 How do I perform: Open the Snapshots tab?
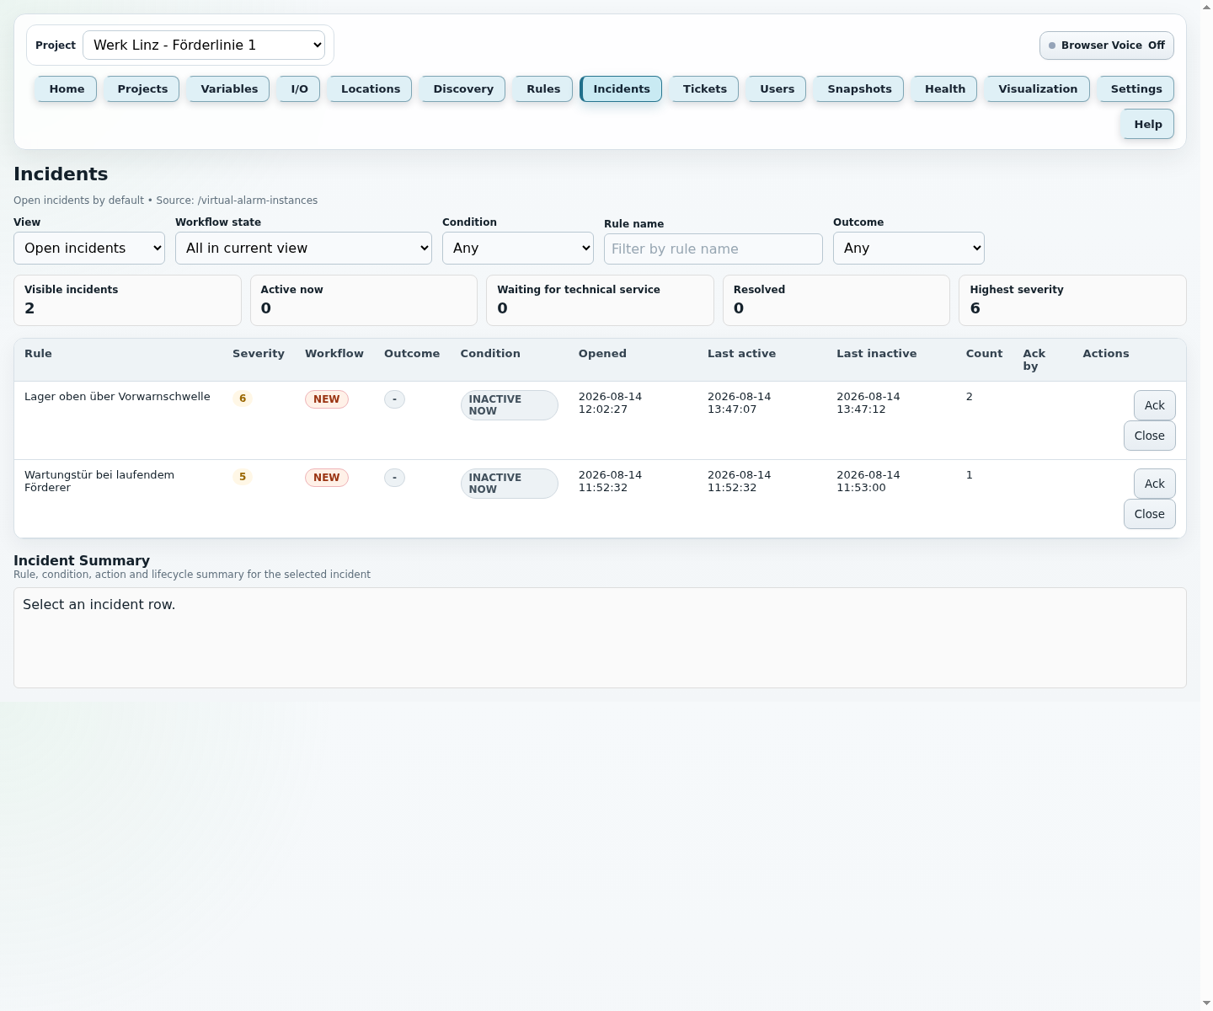tap(859, 88)
